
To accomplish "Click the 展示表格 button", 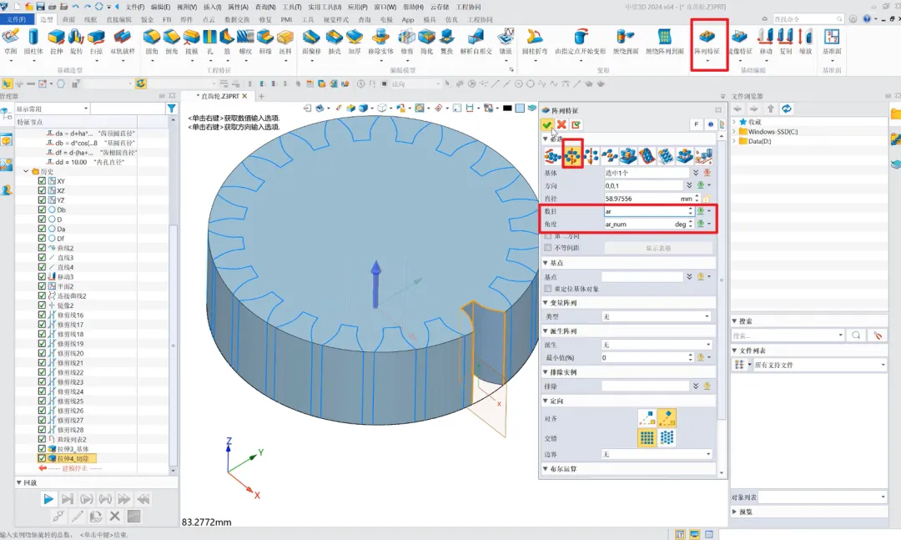I will click(658, 248).
